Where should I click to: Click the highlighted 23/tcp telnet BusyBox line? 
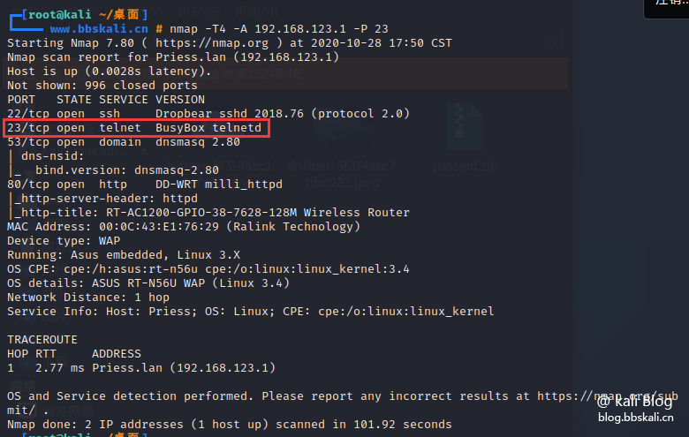(x=136, y=128)
